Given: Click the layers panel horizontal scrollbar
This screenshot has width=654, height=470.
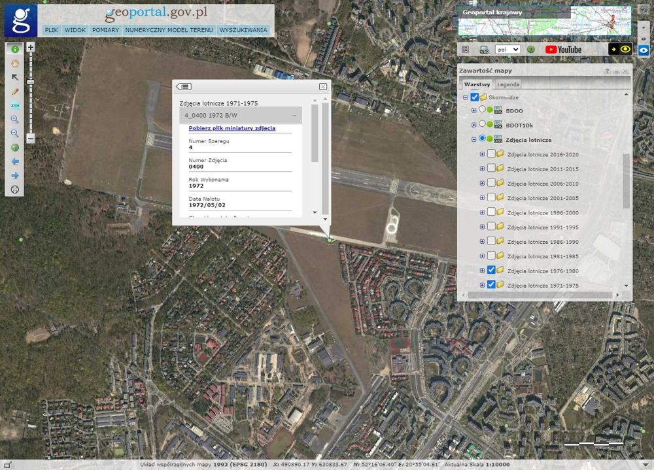Looking at the screenshot, I should pyautogui.click(x=540, y=295).
